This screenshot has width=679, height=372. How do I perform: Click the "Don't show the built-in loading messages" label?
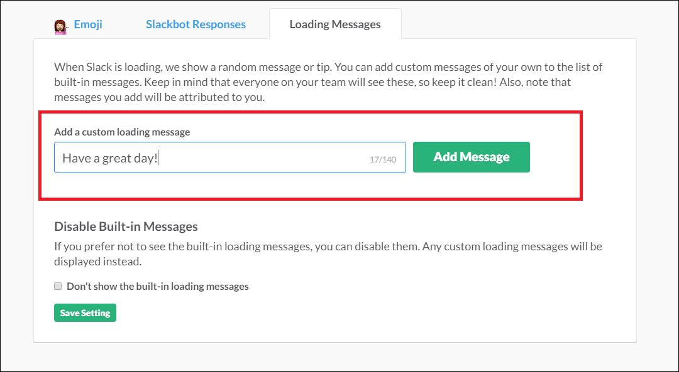coord(158,286)
